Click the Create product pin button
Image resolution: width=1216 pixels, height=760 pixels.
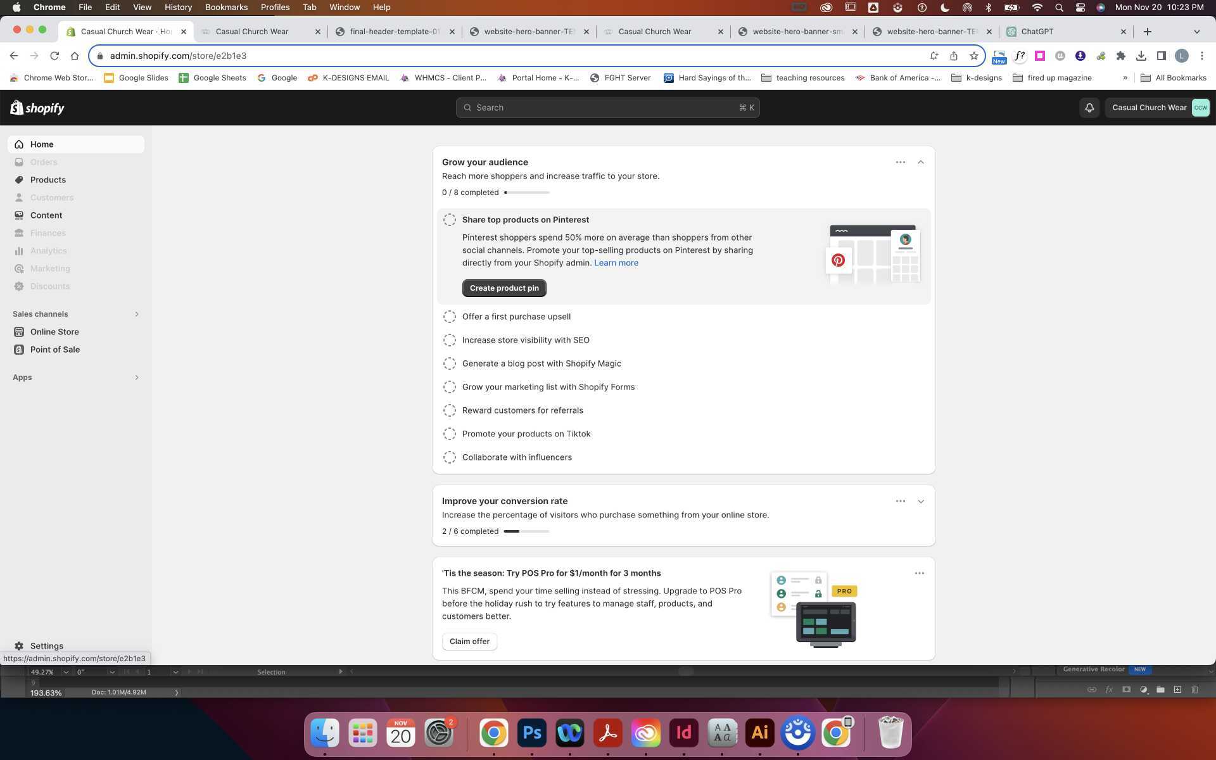(503, 288)
